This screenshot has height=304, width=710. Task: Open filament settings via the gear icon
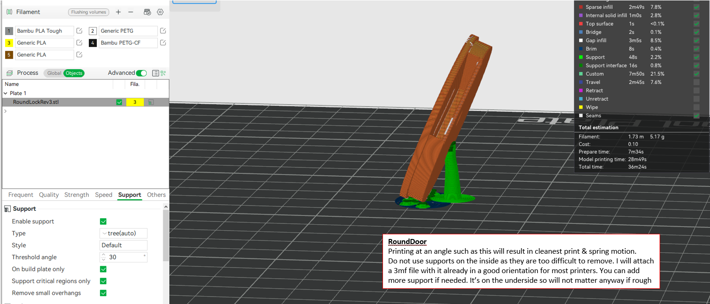point(160,12)
